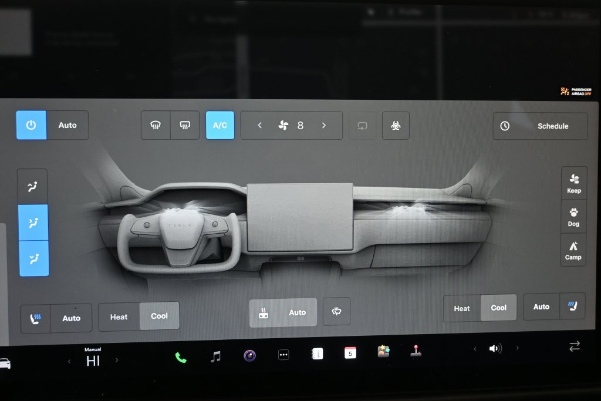Decrease fan speed with left chevron
Image resolution: width=601 pixels, height=401 pixels.
tap(259, 126)
